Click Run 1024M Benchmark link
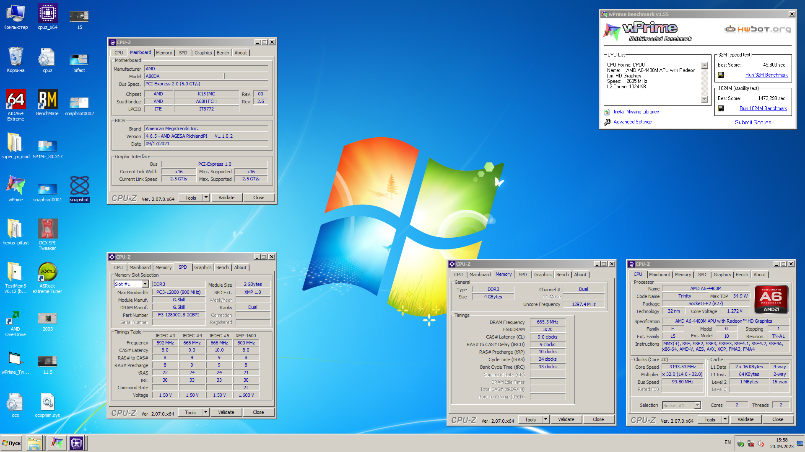The image size is (805, 452). 763,108
